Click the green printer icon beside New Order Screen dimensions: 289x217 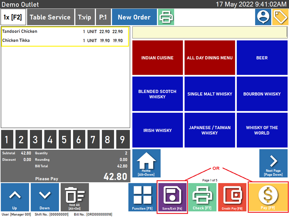coord(166,17)
